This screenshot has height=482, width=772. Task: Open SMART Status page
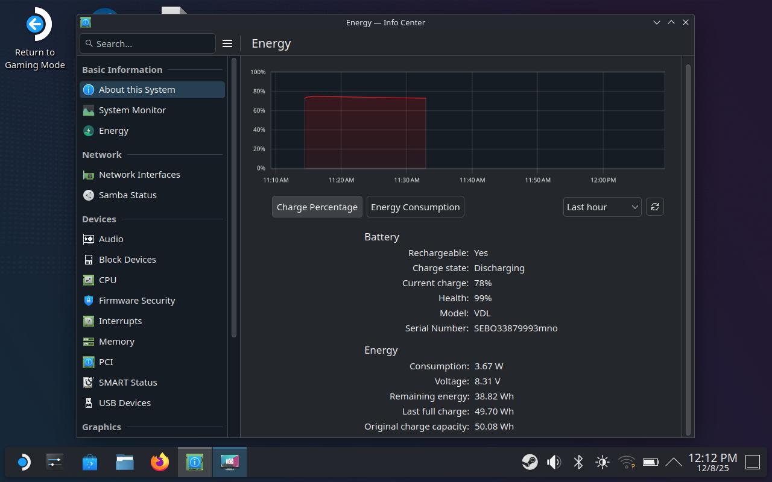(128, 383)
